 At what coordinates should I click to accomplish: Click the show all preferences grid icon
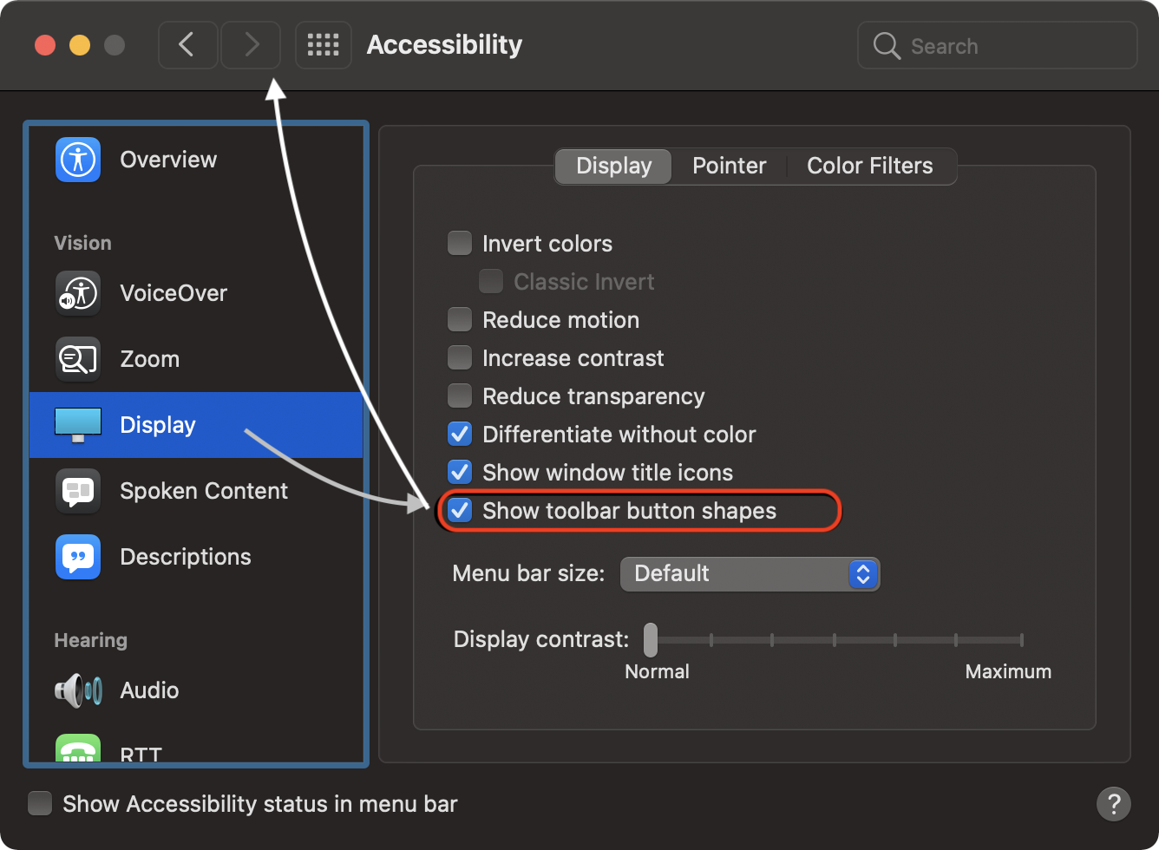click(323, 45)
